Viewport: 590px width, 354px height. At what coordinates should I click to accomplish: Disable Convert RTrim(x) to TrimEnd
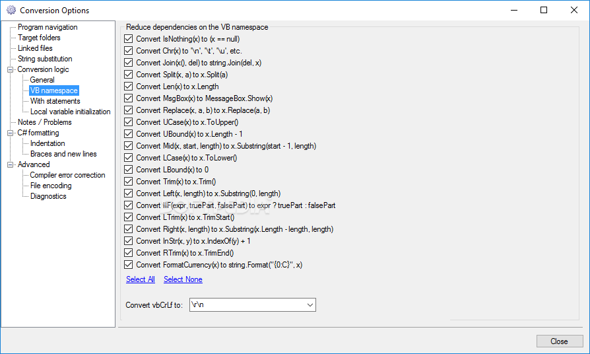128,252
